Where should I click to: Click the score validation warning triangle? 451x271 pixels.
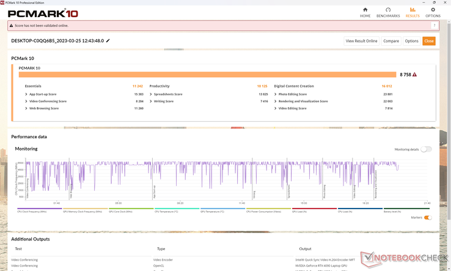[414, 75]
